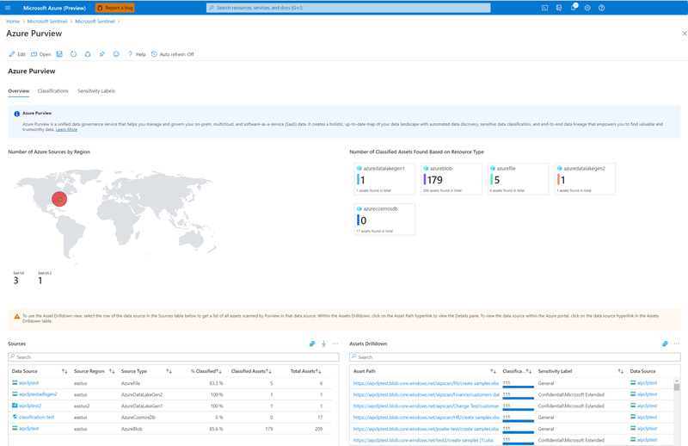Sort Assets by Asset Path column
The height and width of the screenshot is (446, 688).
(x=424, y=371)
